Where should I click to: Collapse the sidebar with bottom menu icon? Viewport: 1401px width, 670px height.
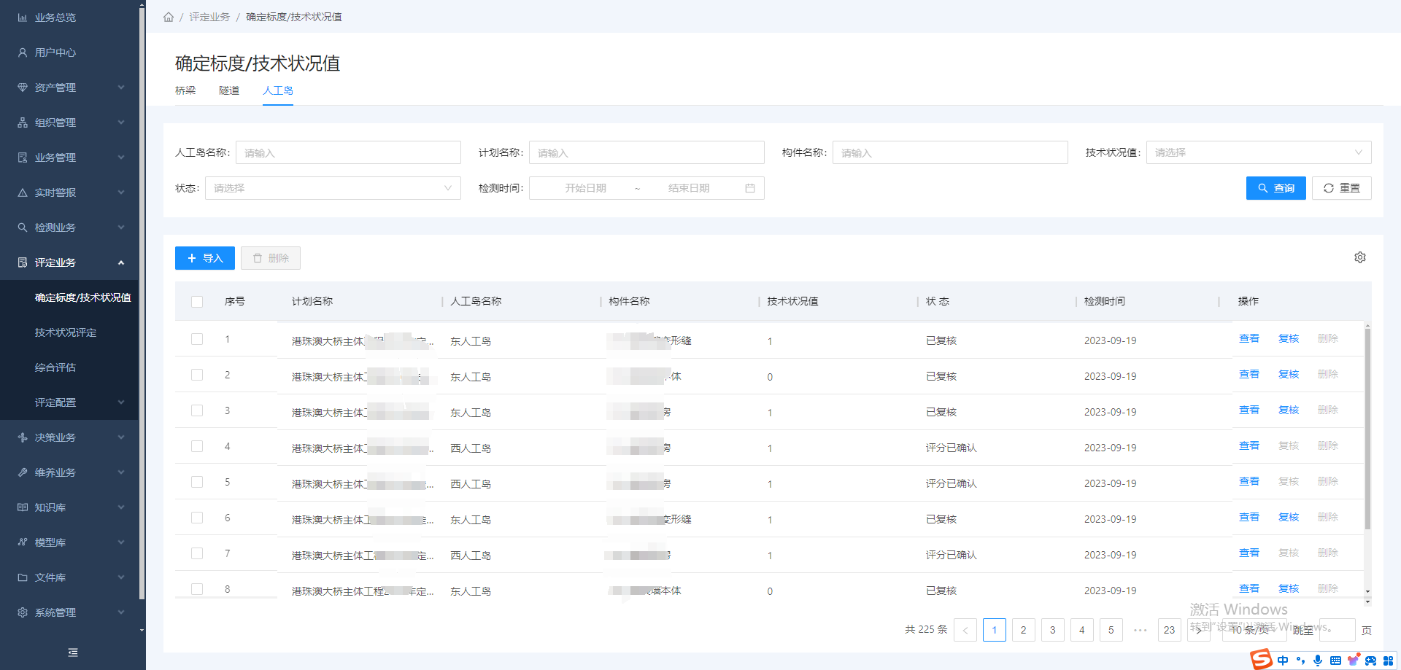[73, 653]
